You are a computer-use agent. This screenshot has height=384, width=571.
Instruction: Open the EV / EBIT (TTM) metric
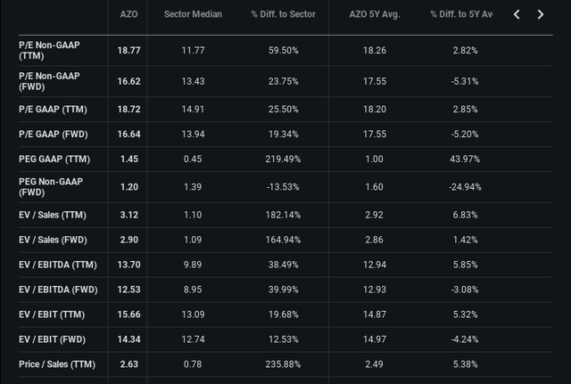pyautogui.click(x=52, y=315)
